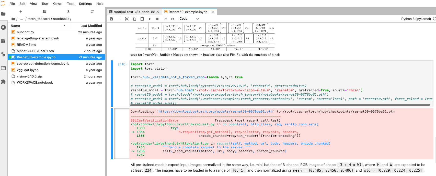This screenshot has width=436, height=176.
Task: Restart kernel and run all cells
Action: (173, 19)
